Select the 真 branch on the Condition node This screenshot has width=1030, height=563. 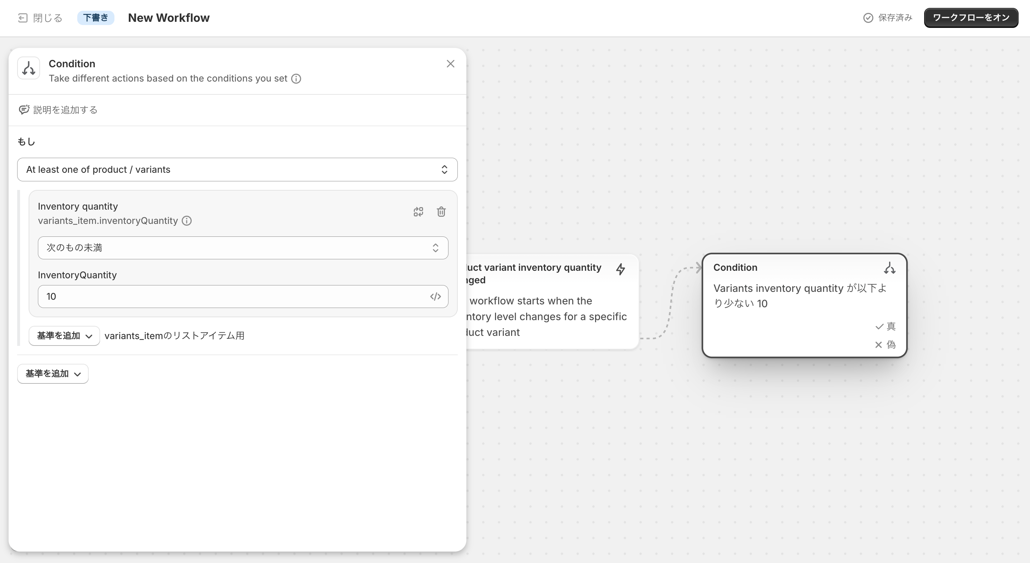(886, 326)
